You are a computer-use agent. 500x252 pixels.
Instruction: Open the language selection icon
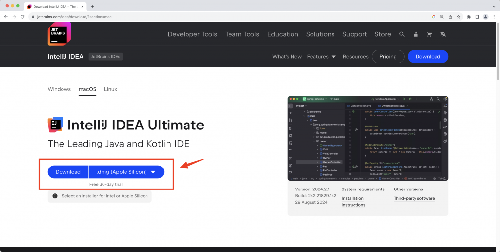443,34
